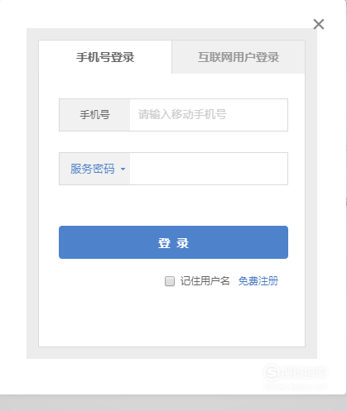
Task: Close the login dialog with the X icon
Action: [319, 24]
